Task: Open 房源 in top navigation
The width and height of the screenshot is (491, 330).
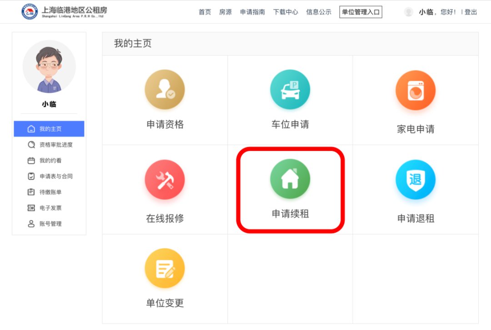Action: coord(225,12)
